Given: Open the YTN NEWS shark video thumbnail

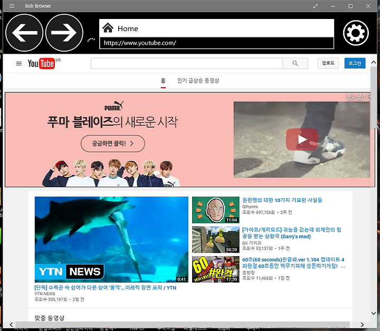Looking at the screenshot, I should click(111, 239).
